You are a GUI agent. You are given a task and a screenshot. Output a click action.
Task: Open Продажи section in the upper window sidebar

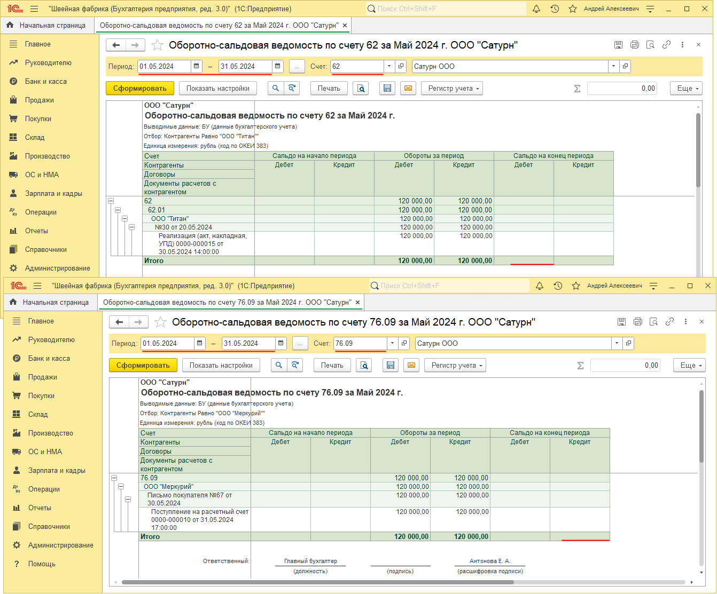coord(39,100)
